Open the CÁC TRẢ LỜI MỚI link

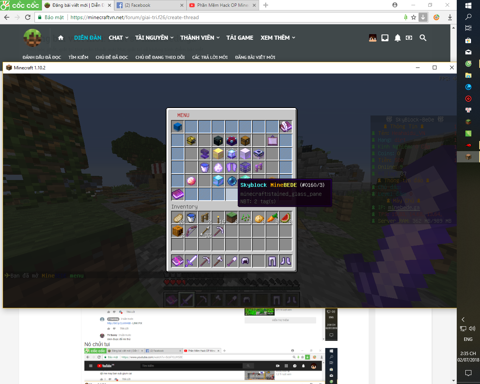(210, 57)
